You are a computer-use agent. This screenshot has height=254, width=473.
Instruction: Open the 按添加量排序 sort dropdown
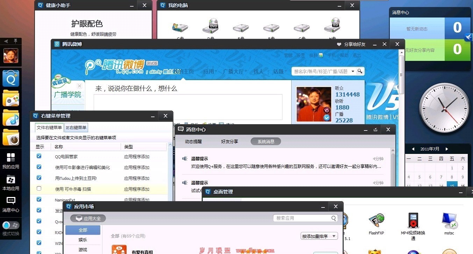319,236
